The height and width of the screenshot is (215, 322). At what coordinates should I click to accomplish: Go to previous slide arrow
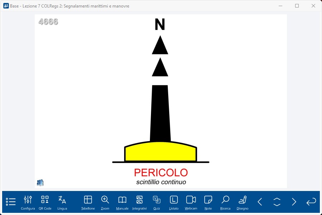260,202
